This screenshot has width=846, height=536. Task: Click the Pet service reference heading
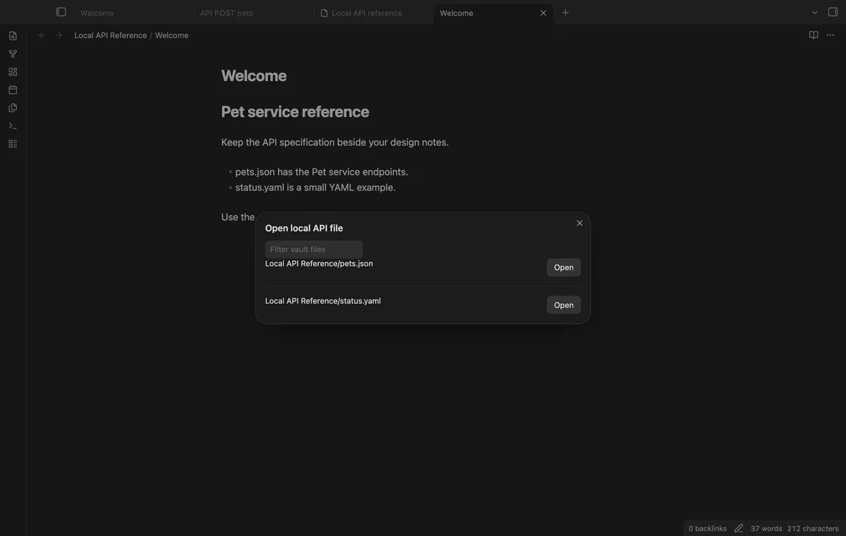(295, 111)
